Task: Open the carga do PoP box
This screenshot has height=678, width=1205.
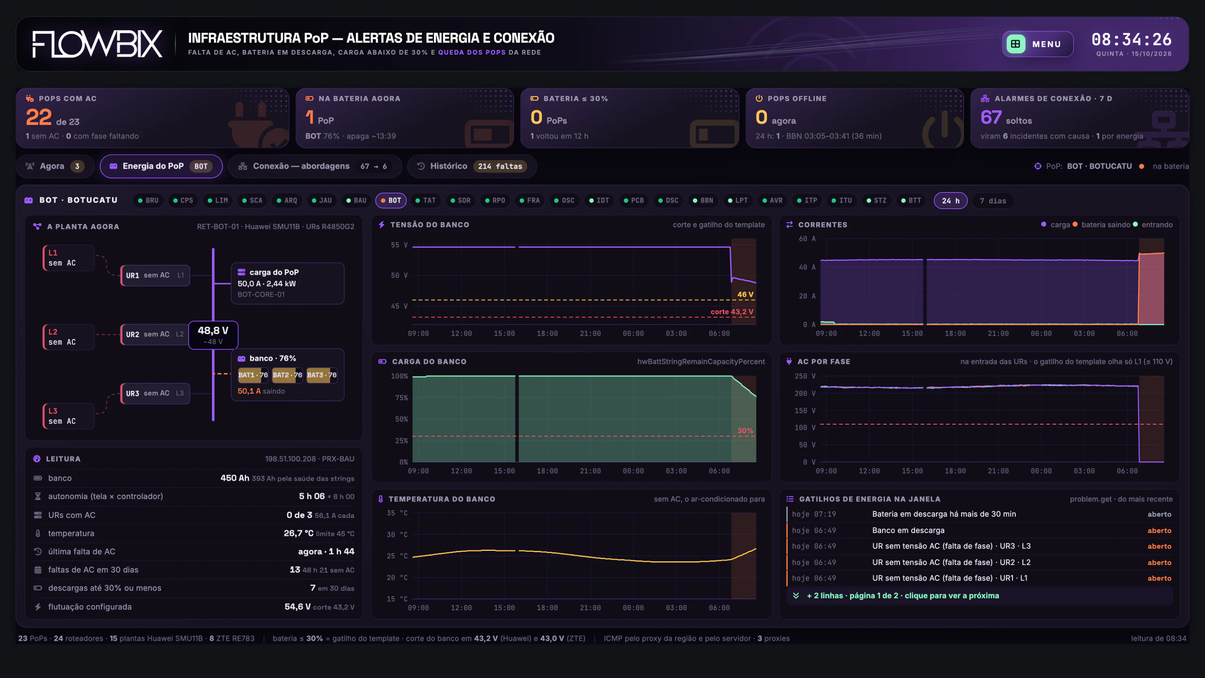Action: 288,283
